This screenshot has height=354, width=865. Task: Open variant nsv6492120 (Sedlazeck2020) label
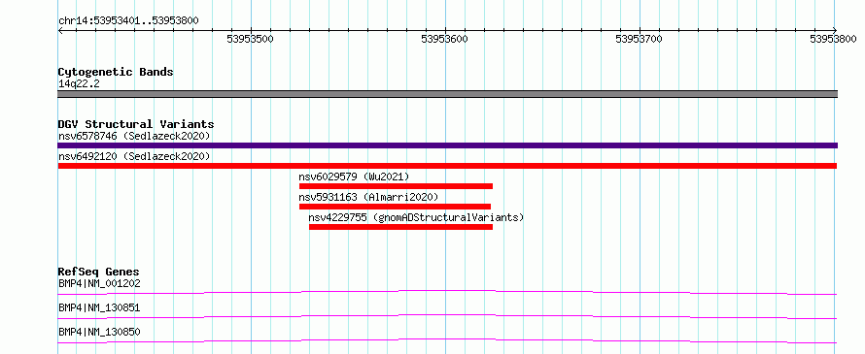[x=134, y=156]
